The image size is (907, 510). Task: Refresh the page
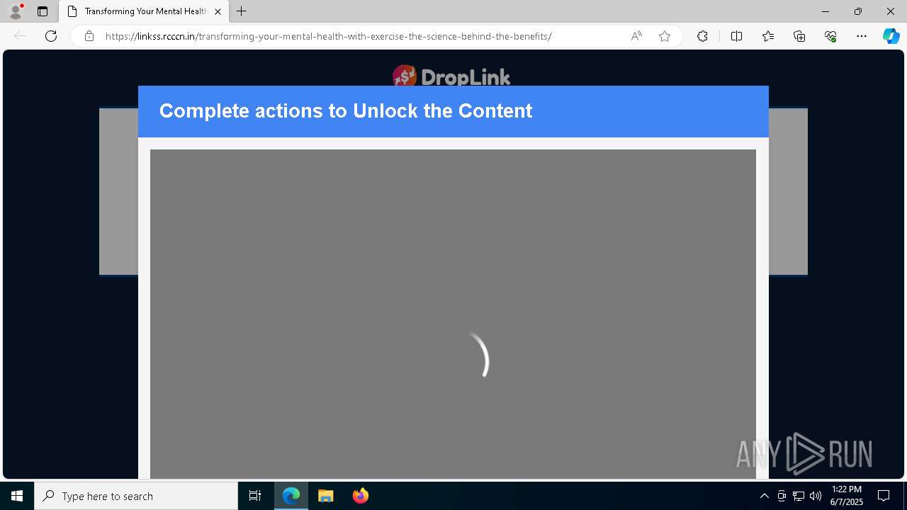click(x=51, y=36)
